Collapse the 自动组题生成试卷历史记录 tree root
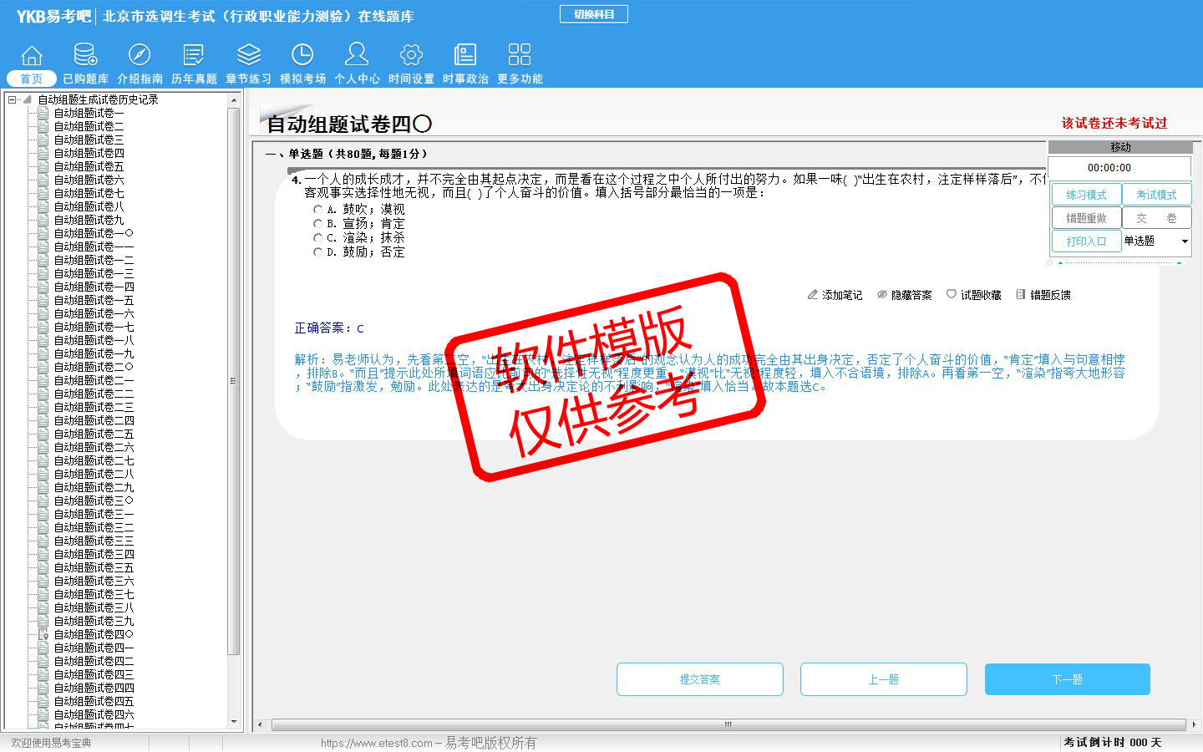Image resolution: width=1203 pixels, height=752 pixels. point(12,99)
